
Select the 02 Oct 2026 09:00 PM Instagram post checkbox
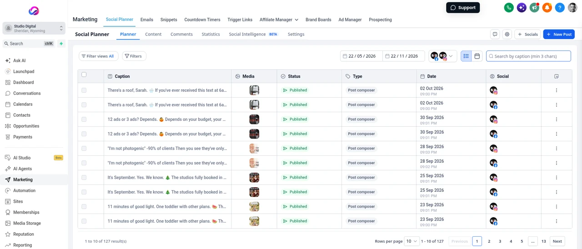tap(84, 90)
